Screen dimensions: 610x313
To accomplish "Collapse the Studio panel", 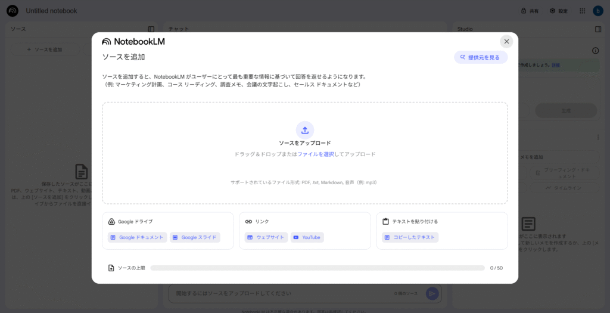I will pyautogui.click(x=598, y=29).
